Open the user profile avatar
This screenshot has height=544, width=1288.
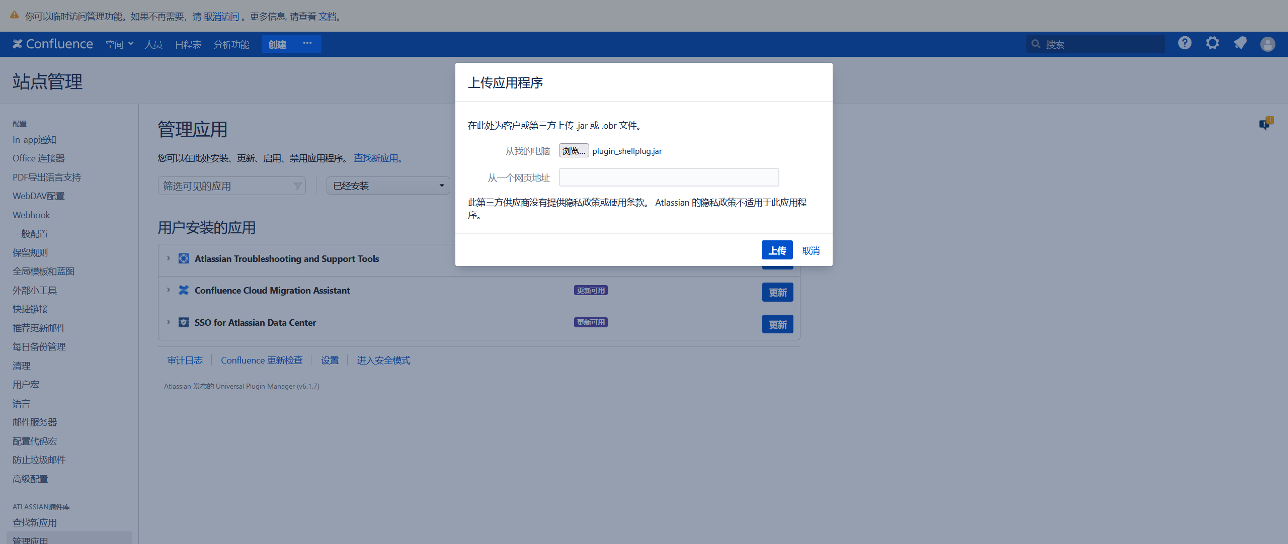pos(1268,44)
